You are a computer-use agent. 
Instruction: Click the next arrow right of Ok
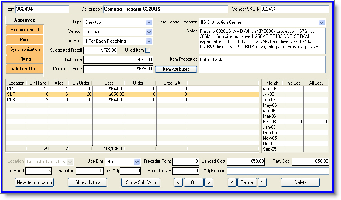(x=209, y=182)
